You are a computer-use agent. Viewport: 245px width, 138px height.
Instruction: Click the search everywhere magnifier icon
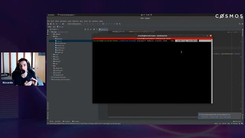point(240,24)
